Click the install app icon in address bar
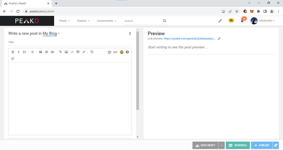This screenshot has height=150, width=283. pos(223,11)
